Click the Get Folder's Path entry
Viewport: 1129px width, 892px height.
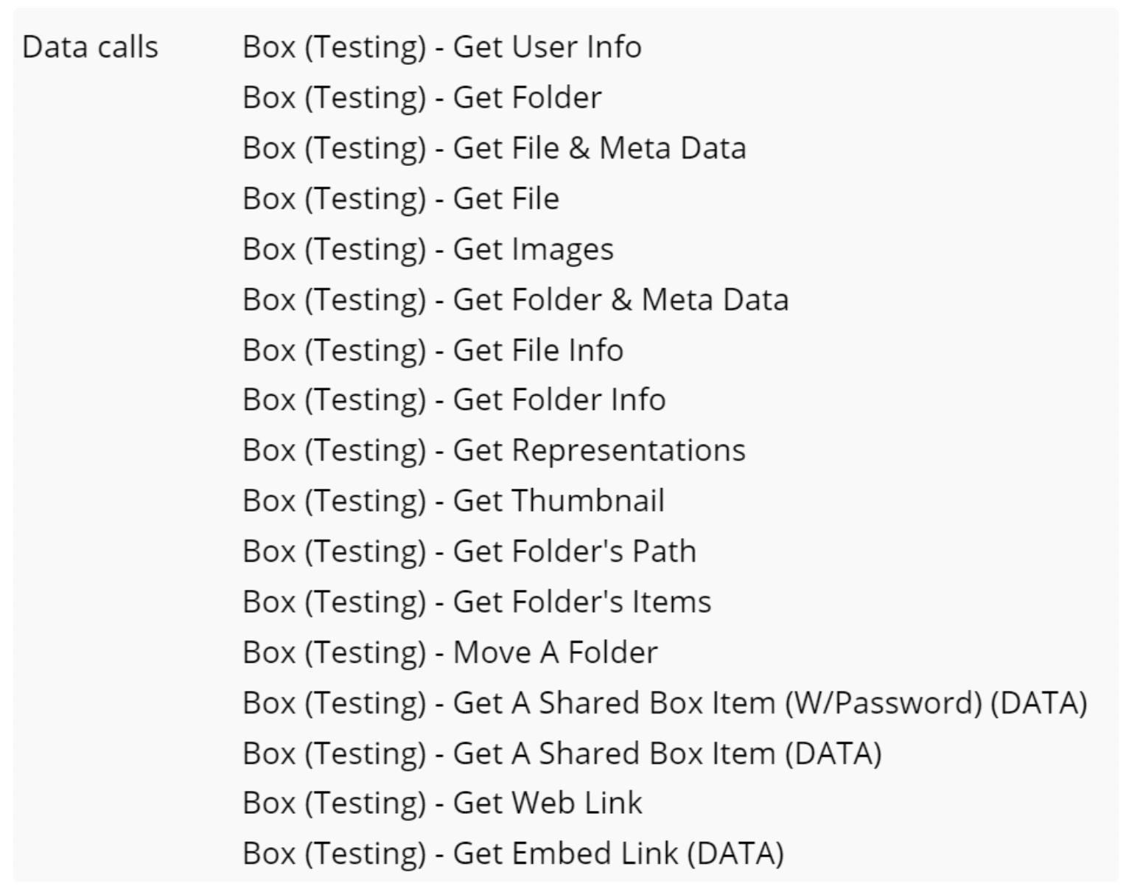point(469,551)
